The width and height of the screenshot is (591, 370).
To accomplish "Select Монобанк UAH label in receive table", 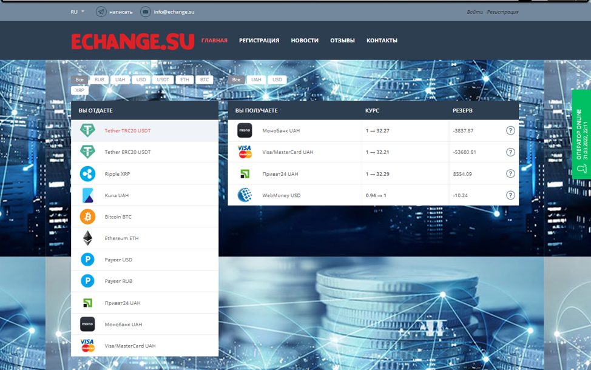I will (x=281, y=131).
